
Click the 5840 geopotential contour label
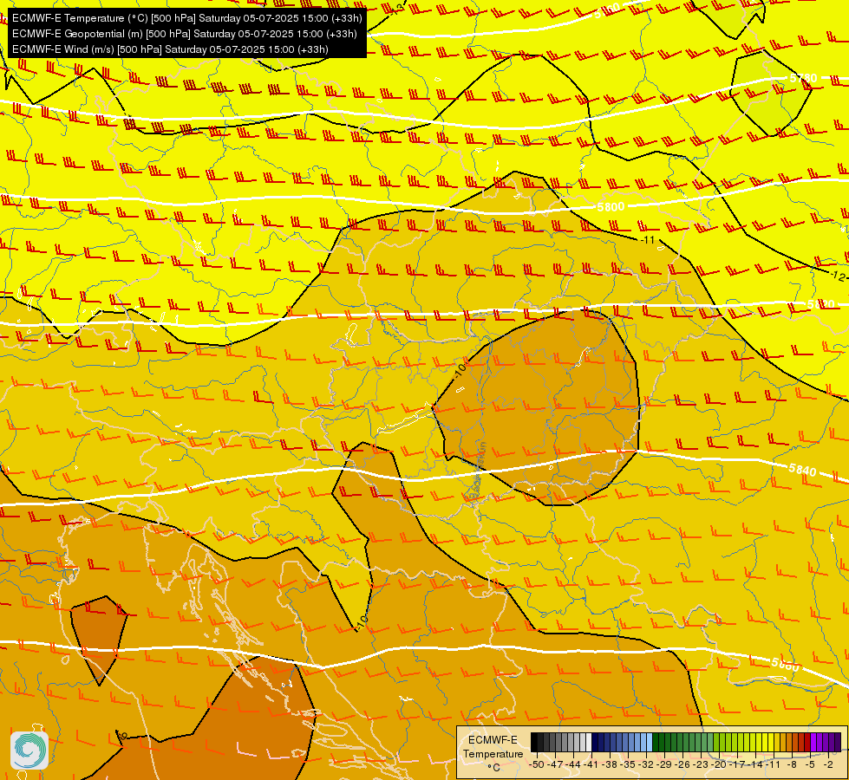coord(802,469)
